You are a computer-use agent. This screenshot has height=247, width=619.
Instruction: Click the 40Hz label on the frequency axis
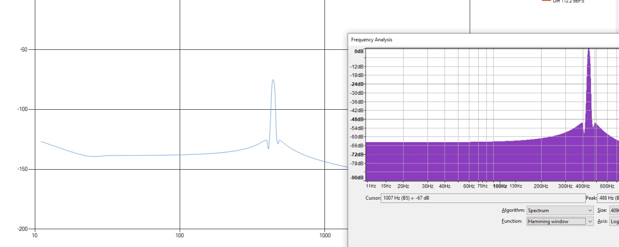click(x=444, y=186)
